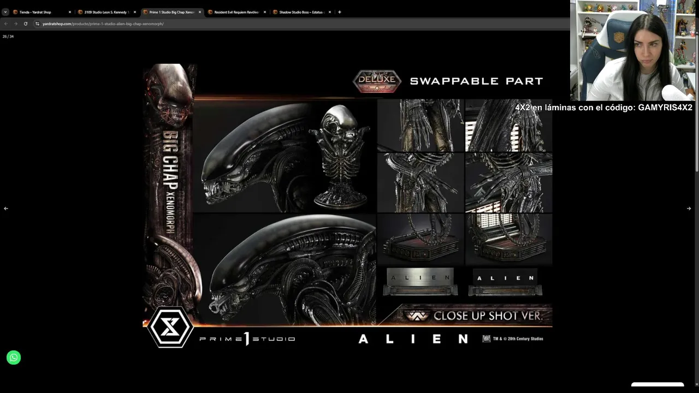Viewport: 699px width, 393px height.
Task: Close the Resident Evil Requiem tab
Action: [x=265, y=12]
